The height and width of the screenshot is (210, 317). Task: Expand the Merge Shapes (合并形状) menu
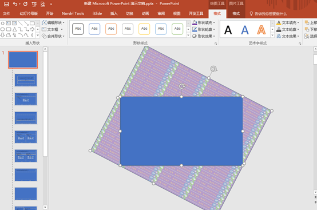coord(53,36)
